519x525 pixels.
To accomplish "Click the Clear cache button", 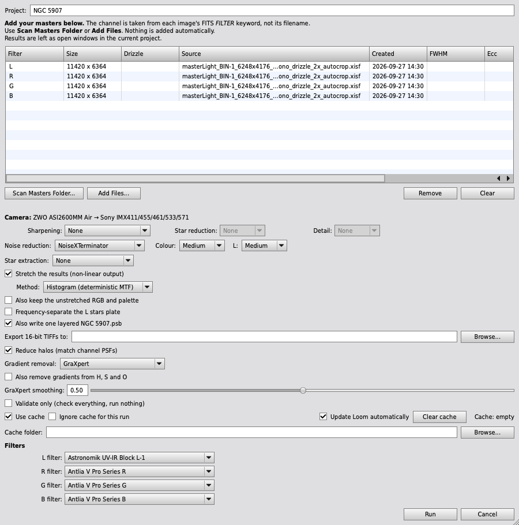I will click(439, 417).
